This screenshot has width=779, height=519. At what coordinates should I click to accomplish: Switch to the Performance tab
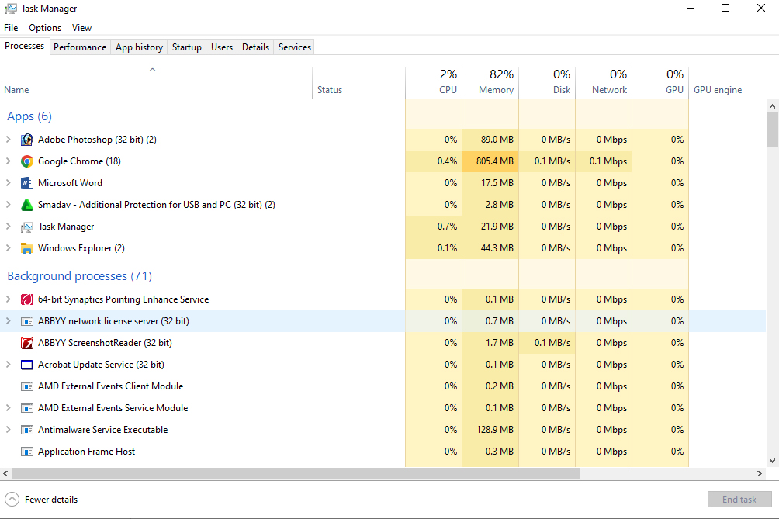tap(80, 47)
